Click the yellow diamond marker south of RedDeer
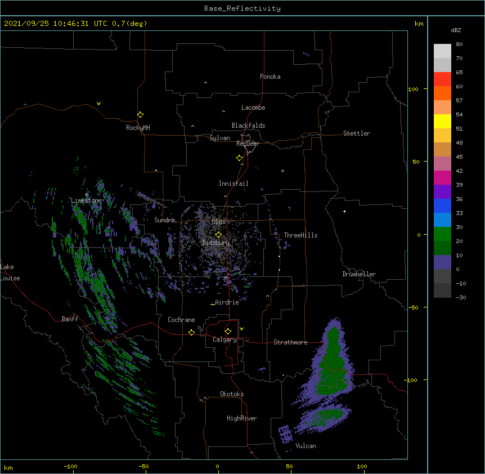Image resolution: width=485 pixels, height=474 pixels. point(240,158)
